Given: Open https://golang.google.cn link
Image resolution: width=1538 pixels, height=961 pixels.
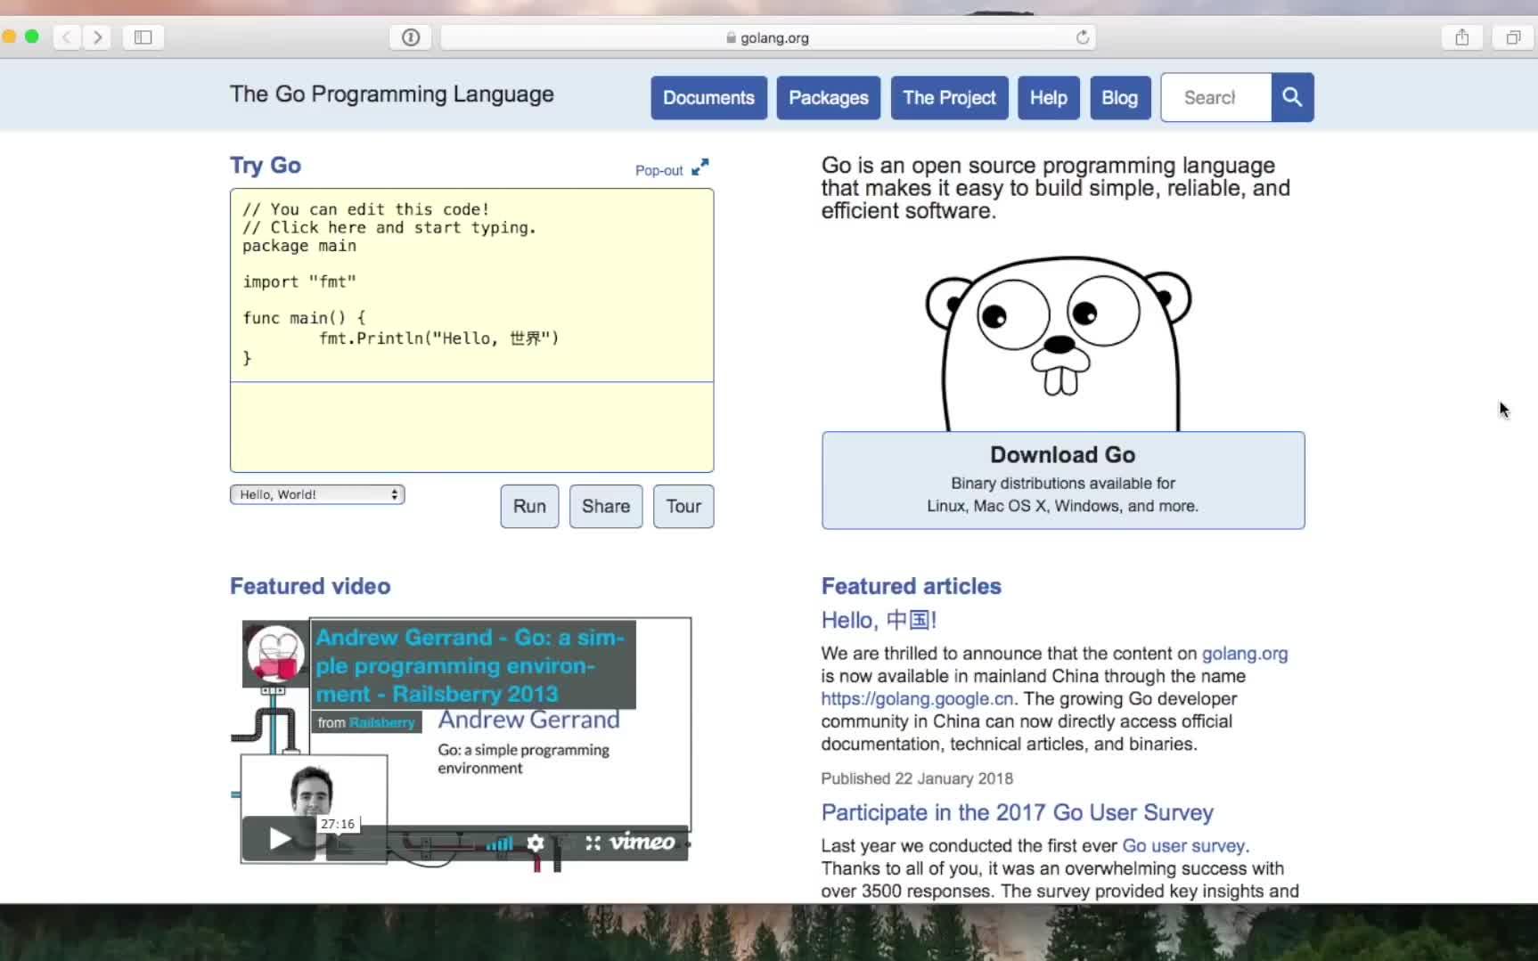Looking at the screenshot, I should tap(917, 698).
